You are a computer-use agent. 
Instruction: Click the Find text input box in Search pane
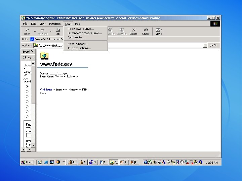[x=29, y=135]
